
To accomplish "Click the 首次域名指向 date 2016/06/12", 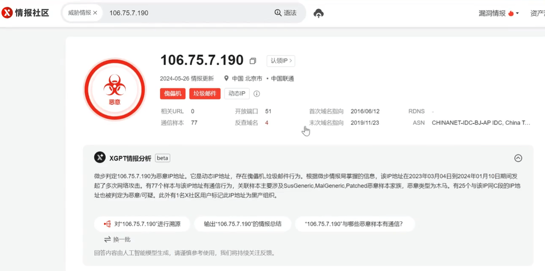I will pos(365,111).
